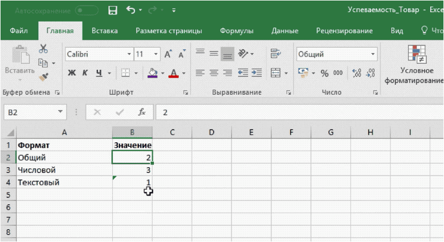The width and height of the screenshot is (444, 242).
Task: Select cell A4 with Текстовый
Action: point(64,182)
